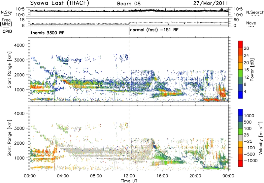Click the 'Velocity [m s-1]' colorbar title
The height and width of the screenshot is (183, 264).
tap(261, 138)
